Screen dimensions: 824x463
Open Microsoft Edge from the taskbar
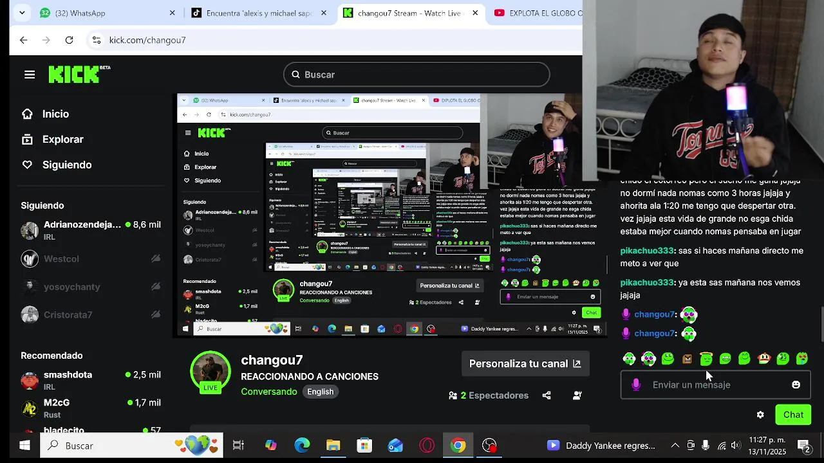(302, 445)
